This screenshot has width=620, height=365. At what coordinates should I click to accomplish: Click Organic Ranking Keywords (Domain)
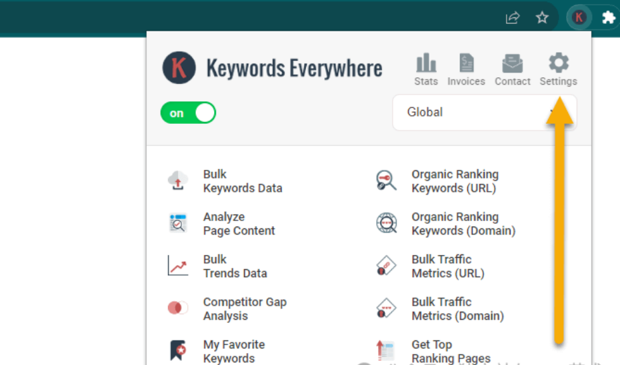[x=463, y=224]
